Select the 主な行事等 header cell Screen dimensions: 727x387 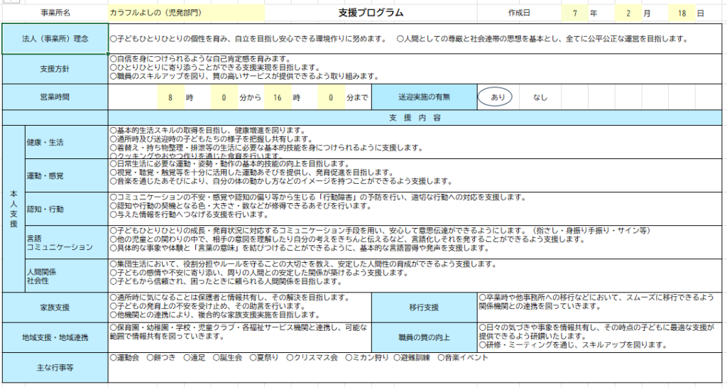[55, 368]
